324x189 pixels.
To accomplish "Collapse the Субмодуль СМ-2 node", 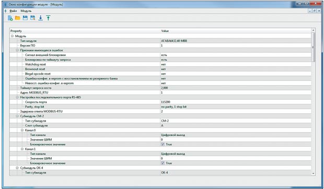I will click(x=17, y=116).
